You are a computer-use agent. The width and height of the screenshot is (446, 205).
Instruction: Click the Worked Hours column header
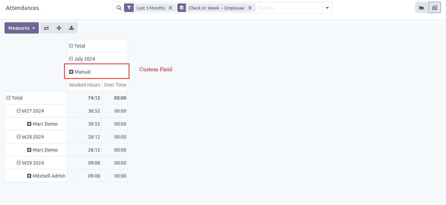85,85
